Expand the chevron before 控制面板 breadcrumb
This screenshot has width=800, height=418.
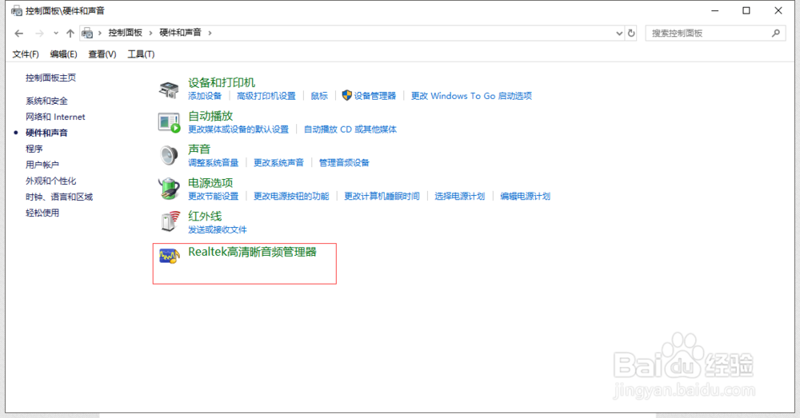(x=99, y=33)
